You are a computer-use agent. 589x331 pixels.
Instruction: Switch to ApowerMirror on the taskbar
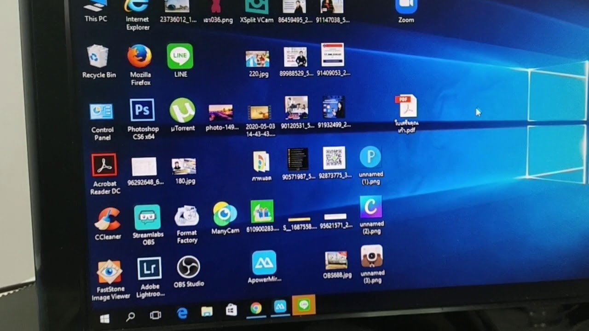click(x=280, y=307)
